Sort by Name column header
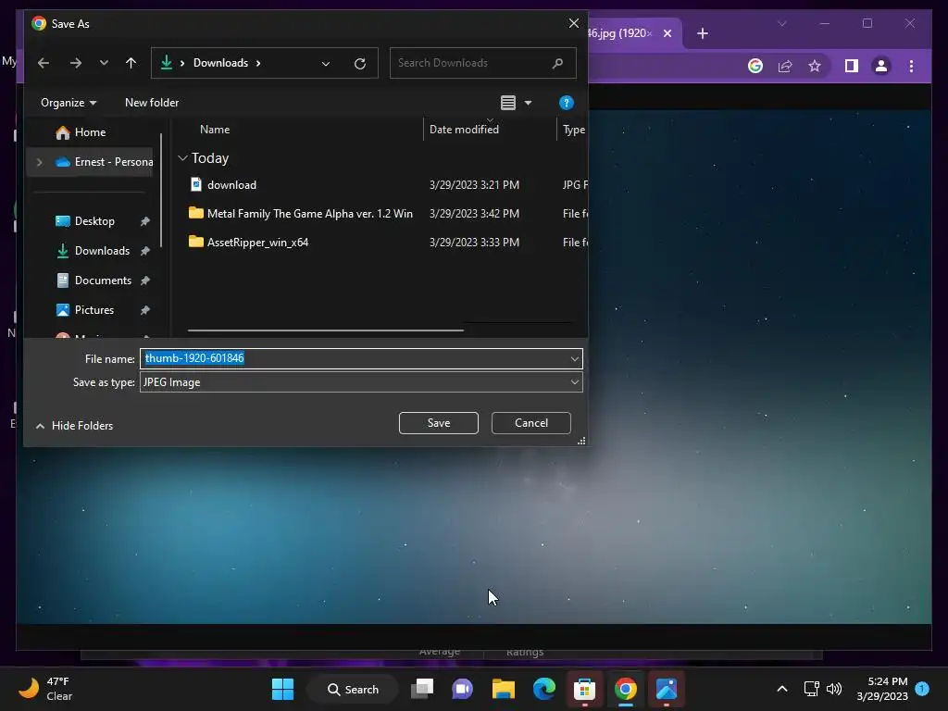This screenshot has height=711, width=948. [215, 130]
